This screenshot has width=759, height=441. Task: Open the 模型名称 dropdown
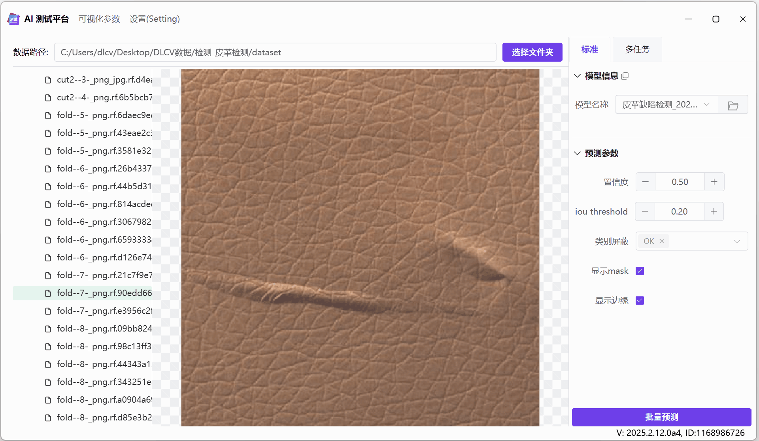coord(666,105)
